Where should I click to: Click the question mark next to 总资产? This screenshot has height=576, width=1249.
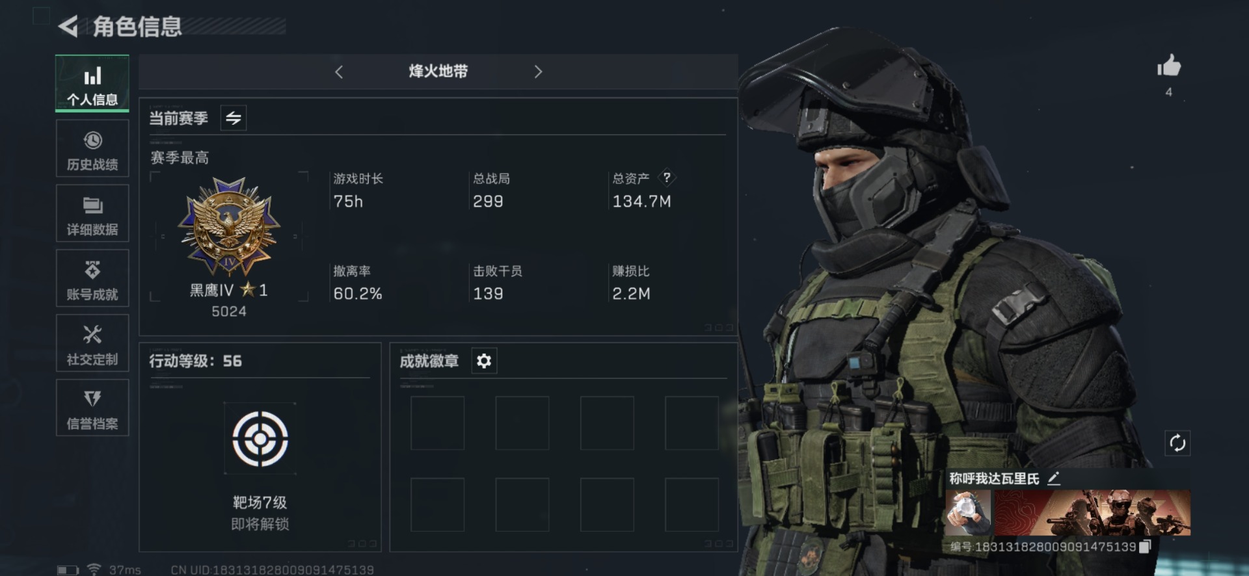pyautogui.click(x=667, y=177)
